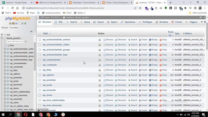The width and height of the screenshot is (208, 117).
Task: Open Chrome tab search dropdown chevron
Action: pyautogui.click(x=184, y=2)
